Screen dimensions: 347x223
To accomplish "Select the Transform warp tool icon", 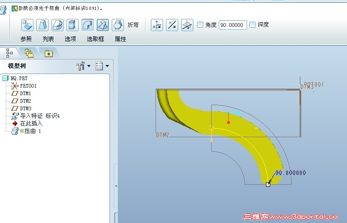I will click(x=27, y=25).
